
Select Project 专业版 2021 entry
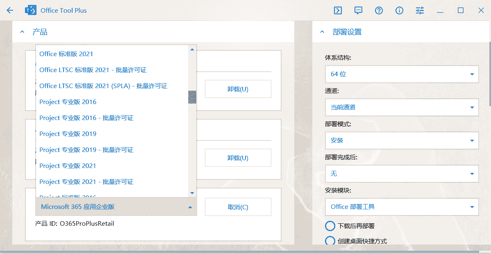pos(112,166)
